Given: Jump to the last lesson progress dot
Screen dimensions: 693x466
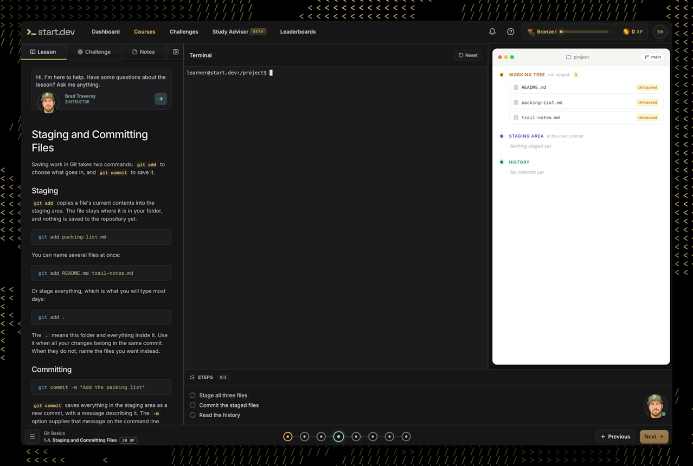Looking at the screenshot, I should (406, 437).
